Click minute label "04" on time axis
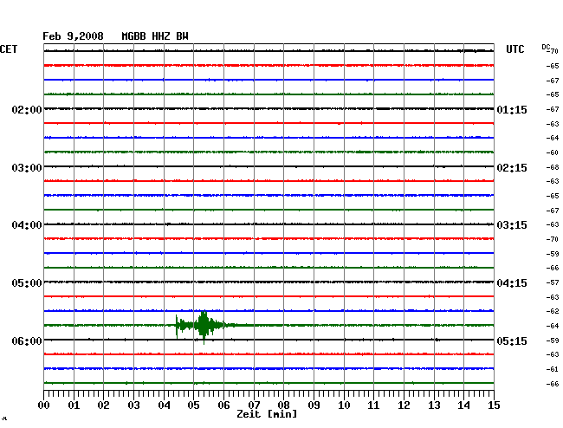 tap(164, 405)
